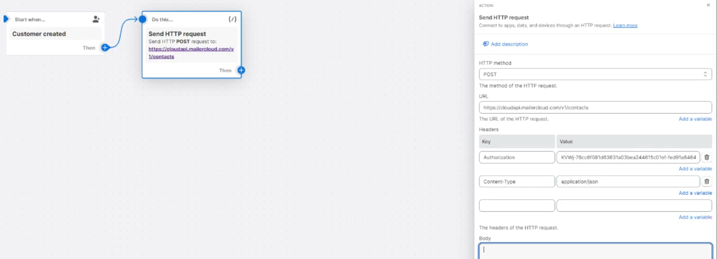Open the HTTP method dropdown showing POST

point(595,74)
